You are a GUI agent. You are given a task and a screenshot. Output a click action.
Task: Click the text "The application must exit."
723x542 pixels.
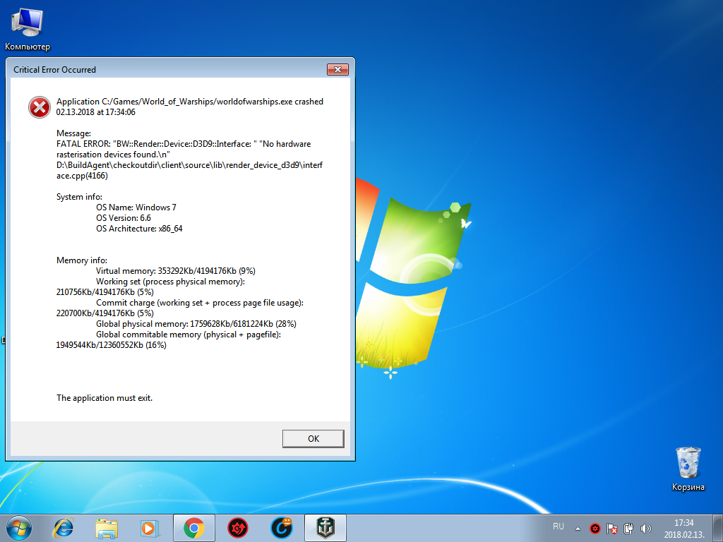[104, 398]
